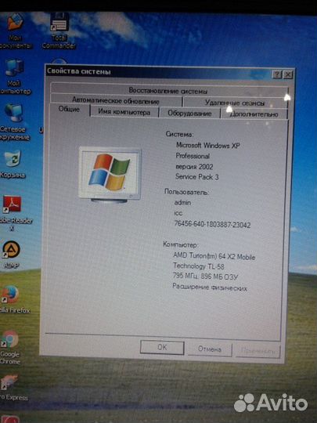317x423 pixels.
Task: Click the product ID 76456-640-1803887-23042
Action: [x=212, y=225]
